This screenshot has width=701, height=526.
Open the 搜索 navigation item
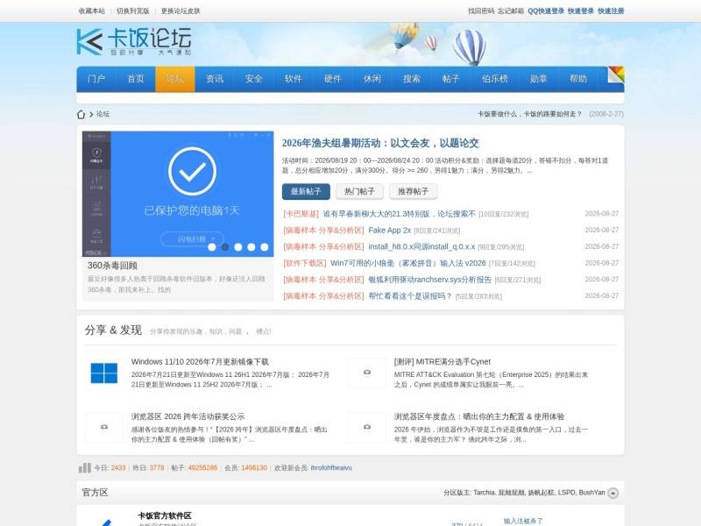tap(411, 79)
